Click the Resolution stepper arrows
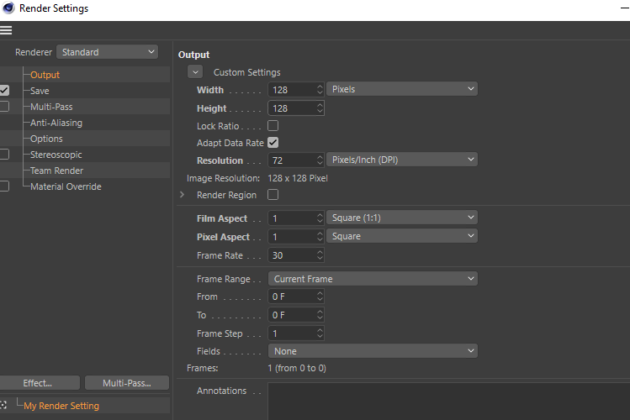This screenshot has width=630, height=420. [x=320, y=160]
